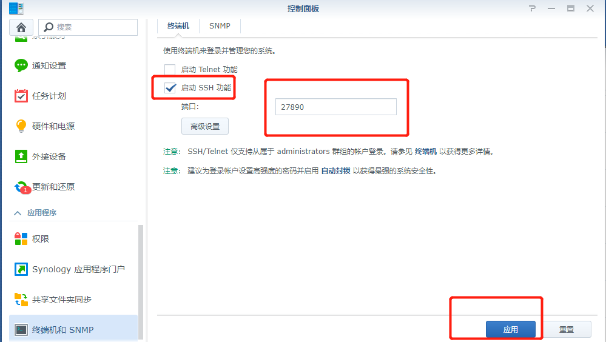This screenshot has width=606, height=342.
Task: Open 共享文件夹同步 folder icon
Action: pos(21,300)
